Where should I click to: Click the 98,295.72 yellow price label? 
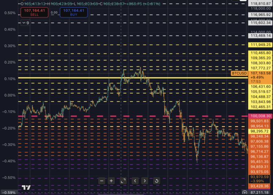[x=260, y=131]
